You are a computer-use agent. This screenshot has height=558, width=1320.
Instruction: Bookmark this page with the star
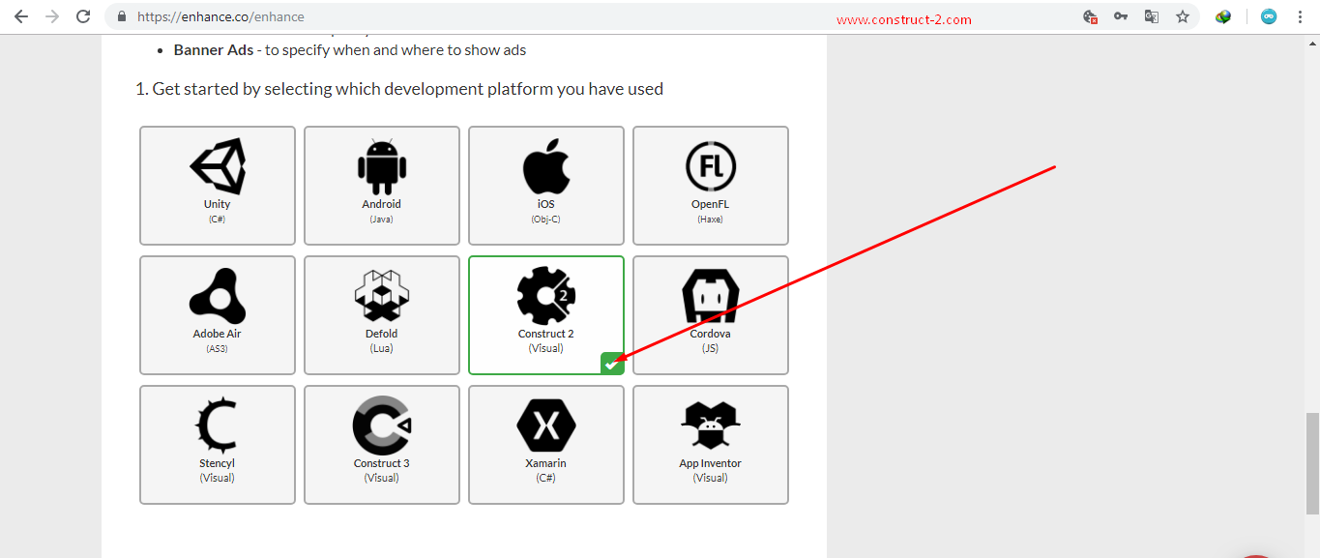pos(1182,16)
